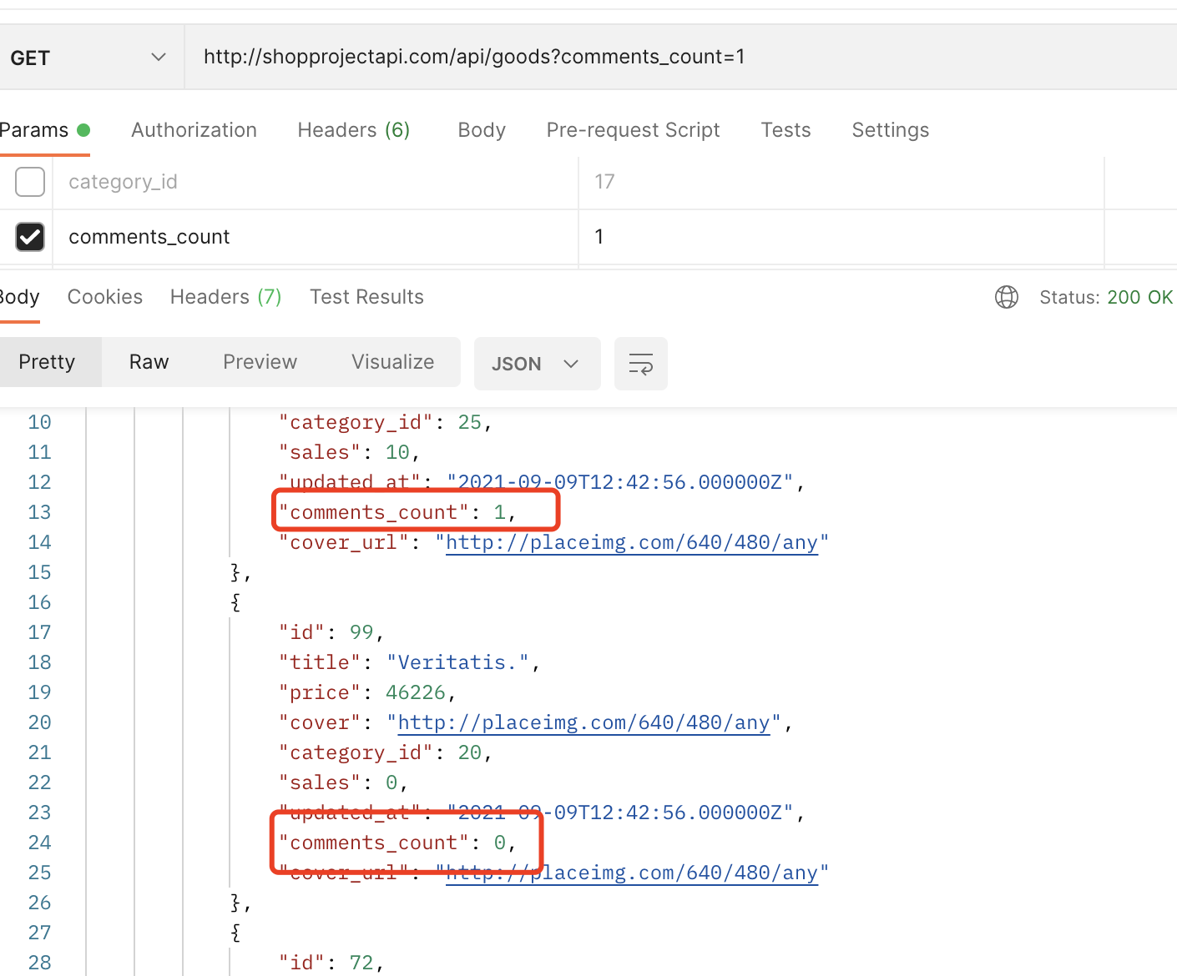Click line number 16 in the gutter

(39, 602)
